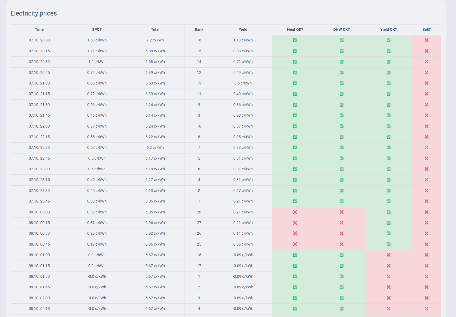Click the Time column header
Viewport: 456px width, 317px height.
(39, 29)
